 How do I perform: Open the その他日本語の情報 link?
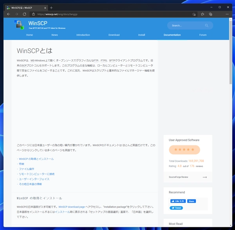30,184
